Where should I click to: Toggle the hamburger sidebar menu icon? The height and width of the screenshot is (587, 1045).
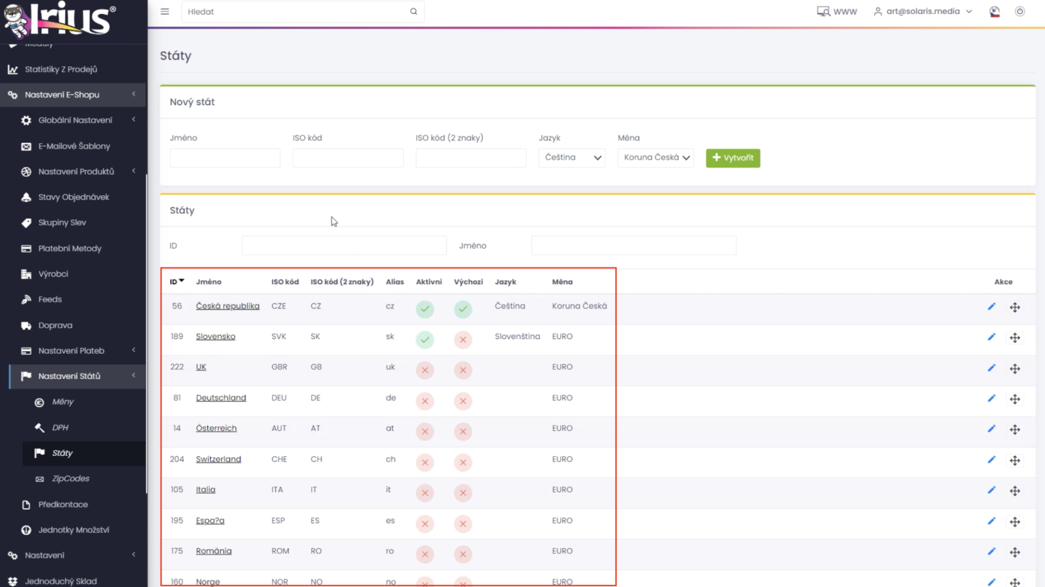pos(165,11)
